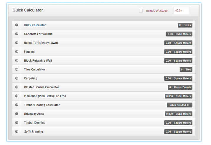Click the pie icon beside Brick Calculator

17,25
